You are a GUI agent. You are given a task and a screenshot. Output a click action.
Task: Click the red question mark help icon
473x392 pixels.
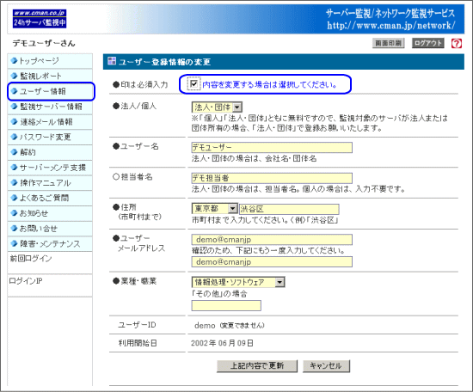tap(456, 43)
